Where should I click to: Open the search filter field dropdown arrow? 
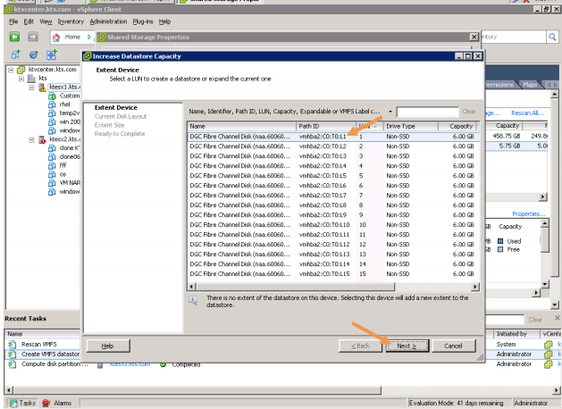point(390,112)
